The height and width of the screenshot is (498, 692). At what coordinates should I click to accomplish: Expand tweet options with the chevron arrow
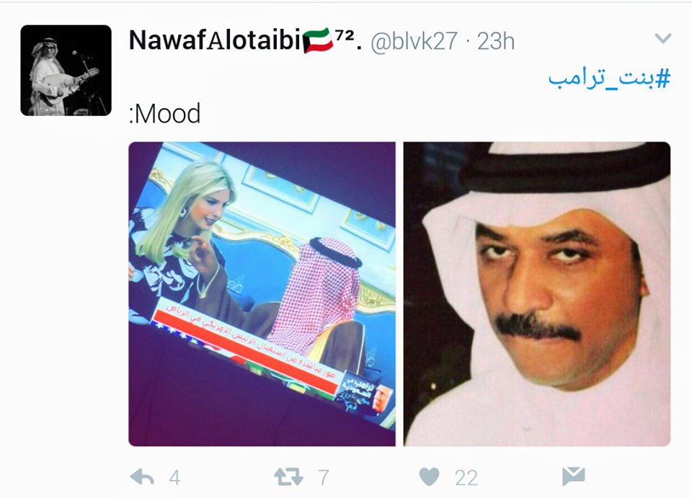tap(663, 38)
